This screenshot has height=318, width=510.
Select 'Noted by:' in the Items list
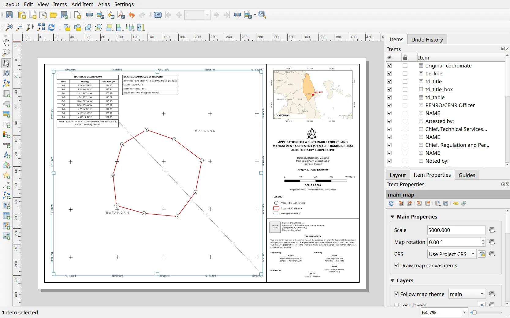pyautogui.click(x=437, y=161)
